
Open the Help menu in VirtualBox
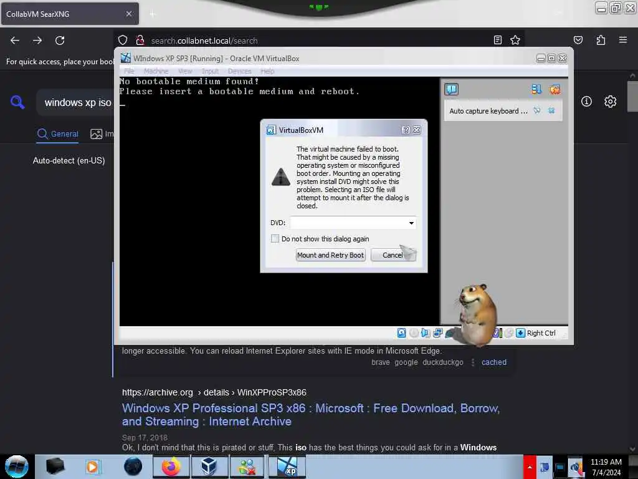point(267,71)
